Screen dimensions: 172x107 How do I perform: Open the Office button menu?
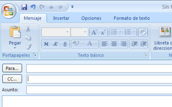click(9, 11)
